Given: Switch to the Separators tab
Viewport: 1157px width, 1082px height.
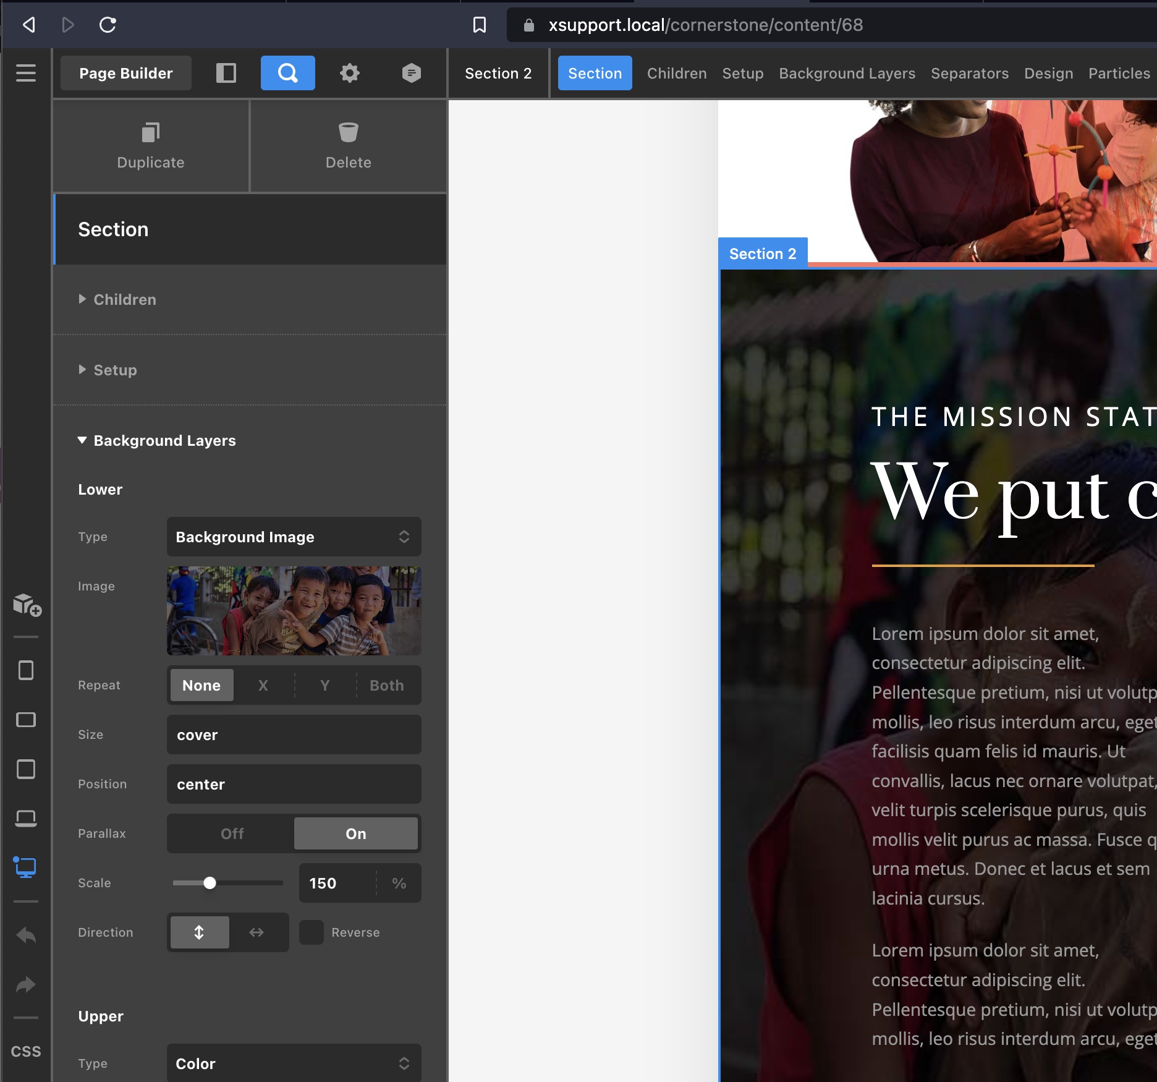Looking at the screenshot, I should (969, 73).
